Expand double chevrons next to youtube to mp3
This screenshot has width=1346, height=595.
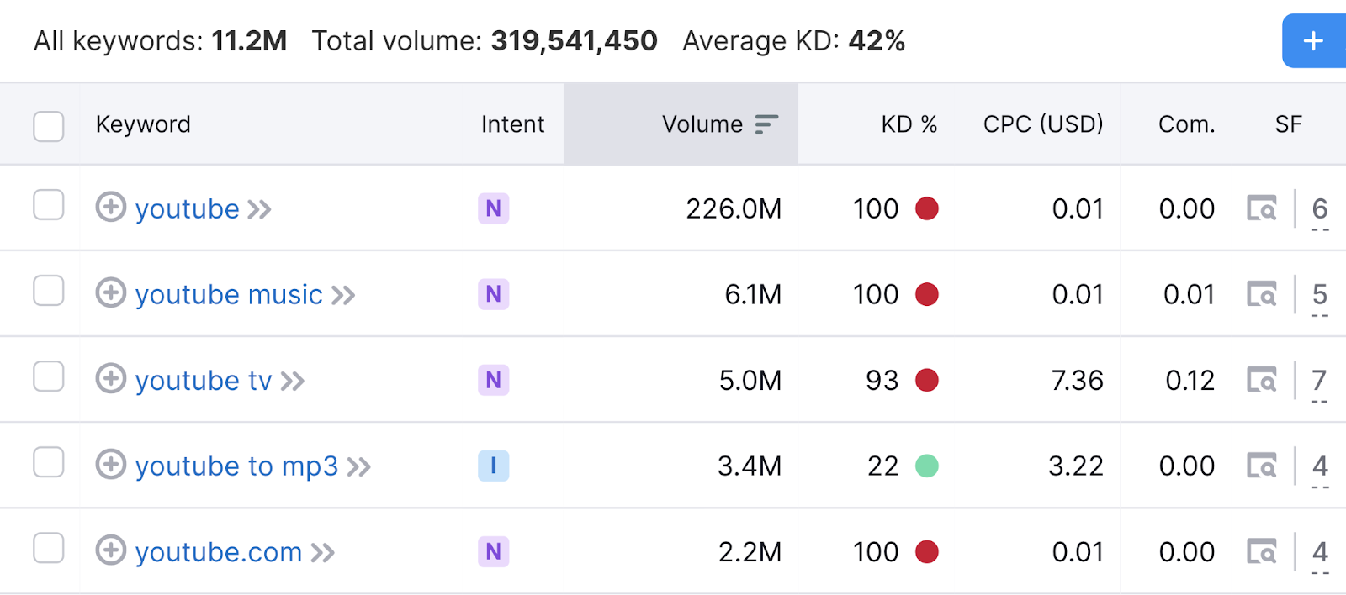click(359, 466)
